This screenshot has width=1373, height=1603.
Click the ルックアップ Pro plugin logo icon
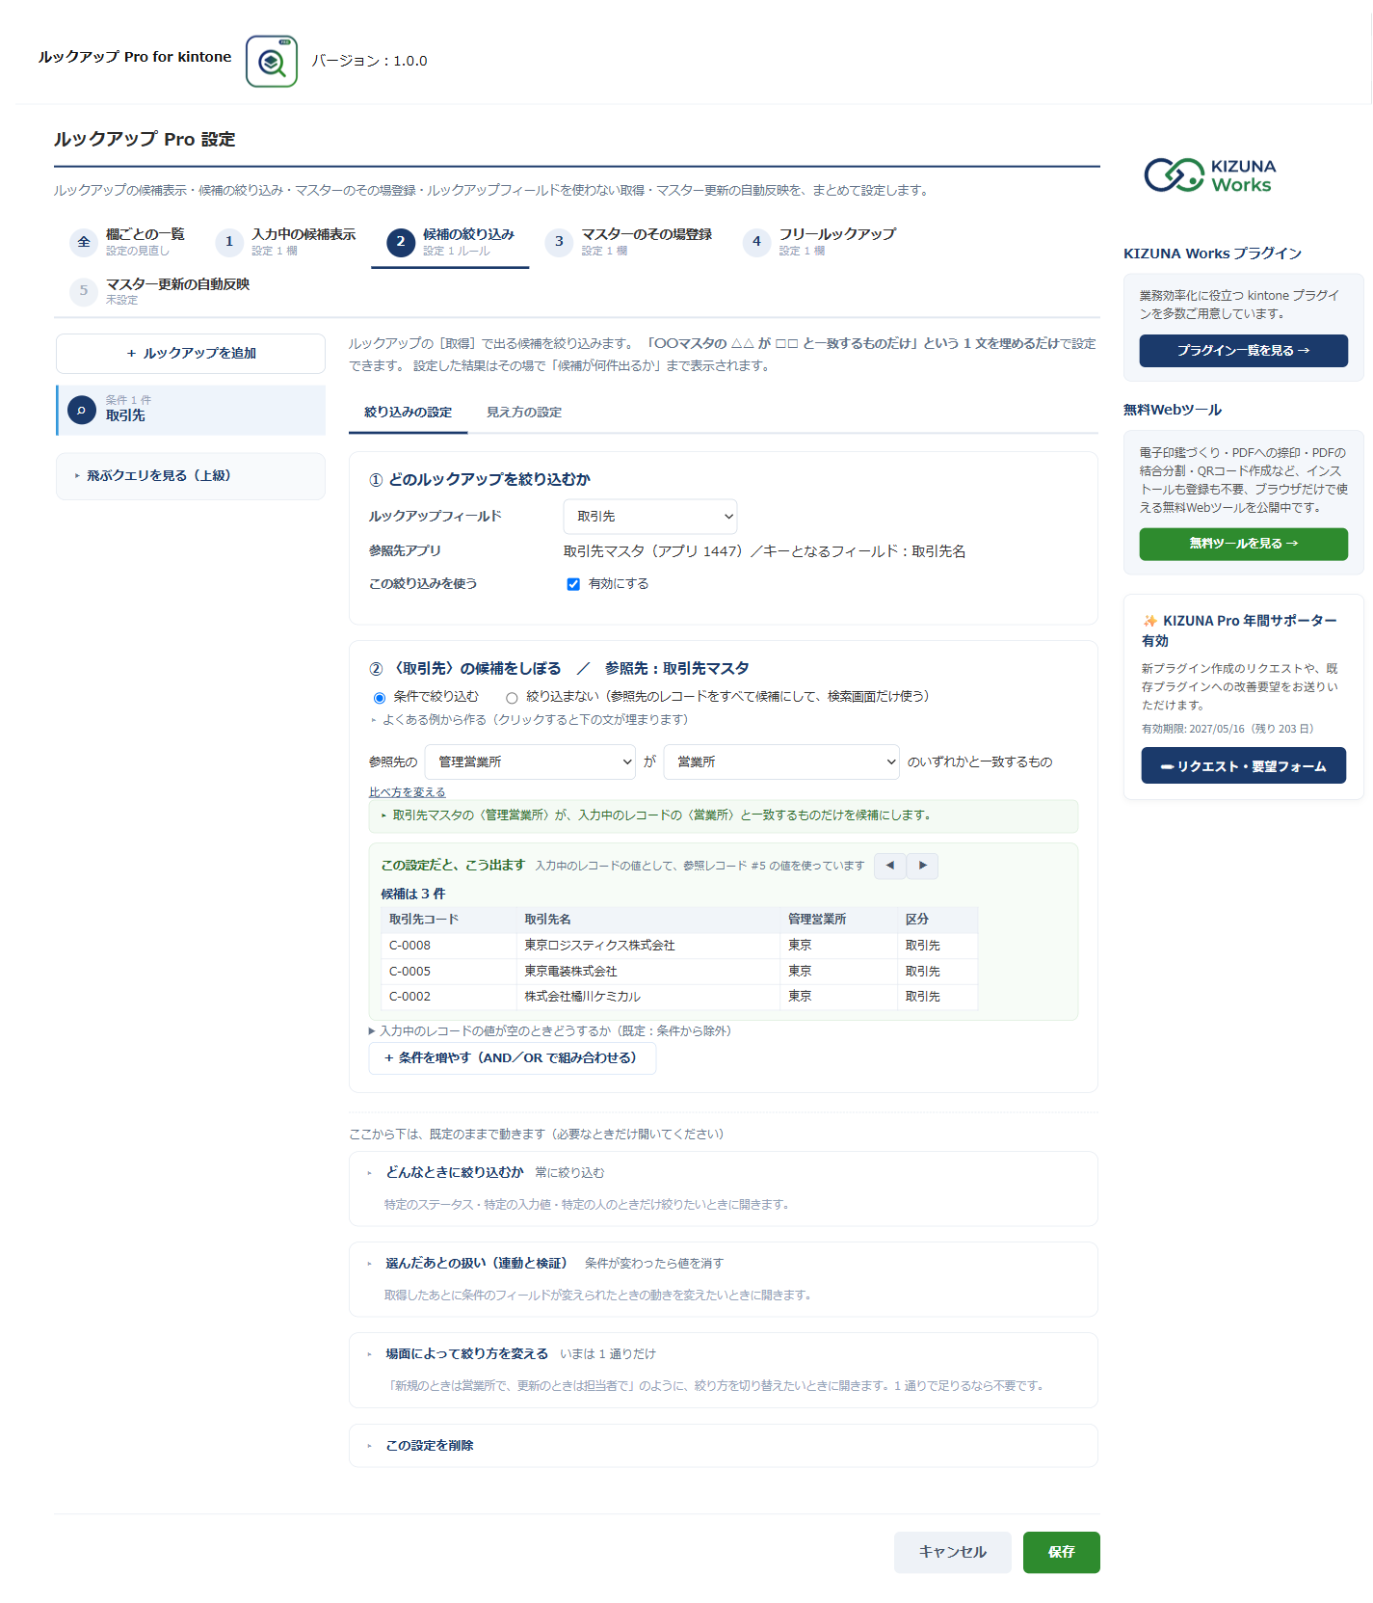tap(272, 62)
